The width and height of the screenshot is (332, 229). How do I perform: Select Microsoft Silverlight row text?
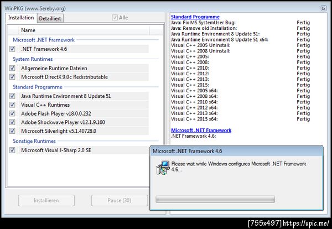(59, 131)
